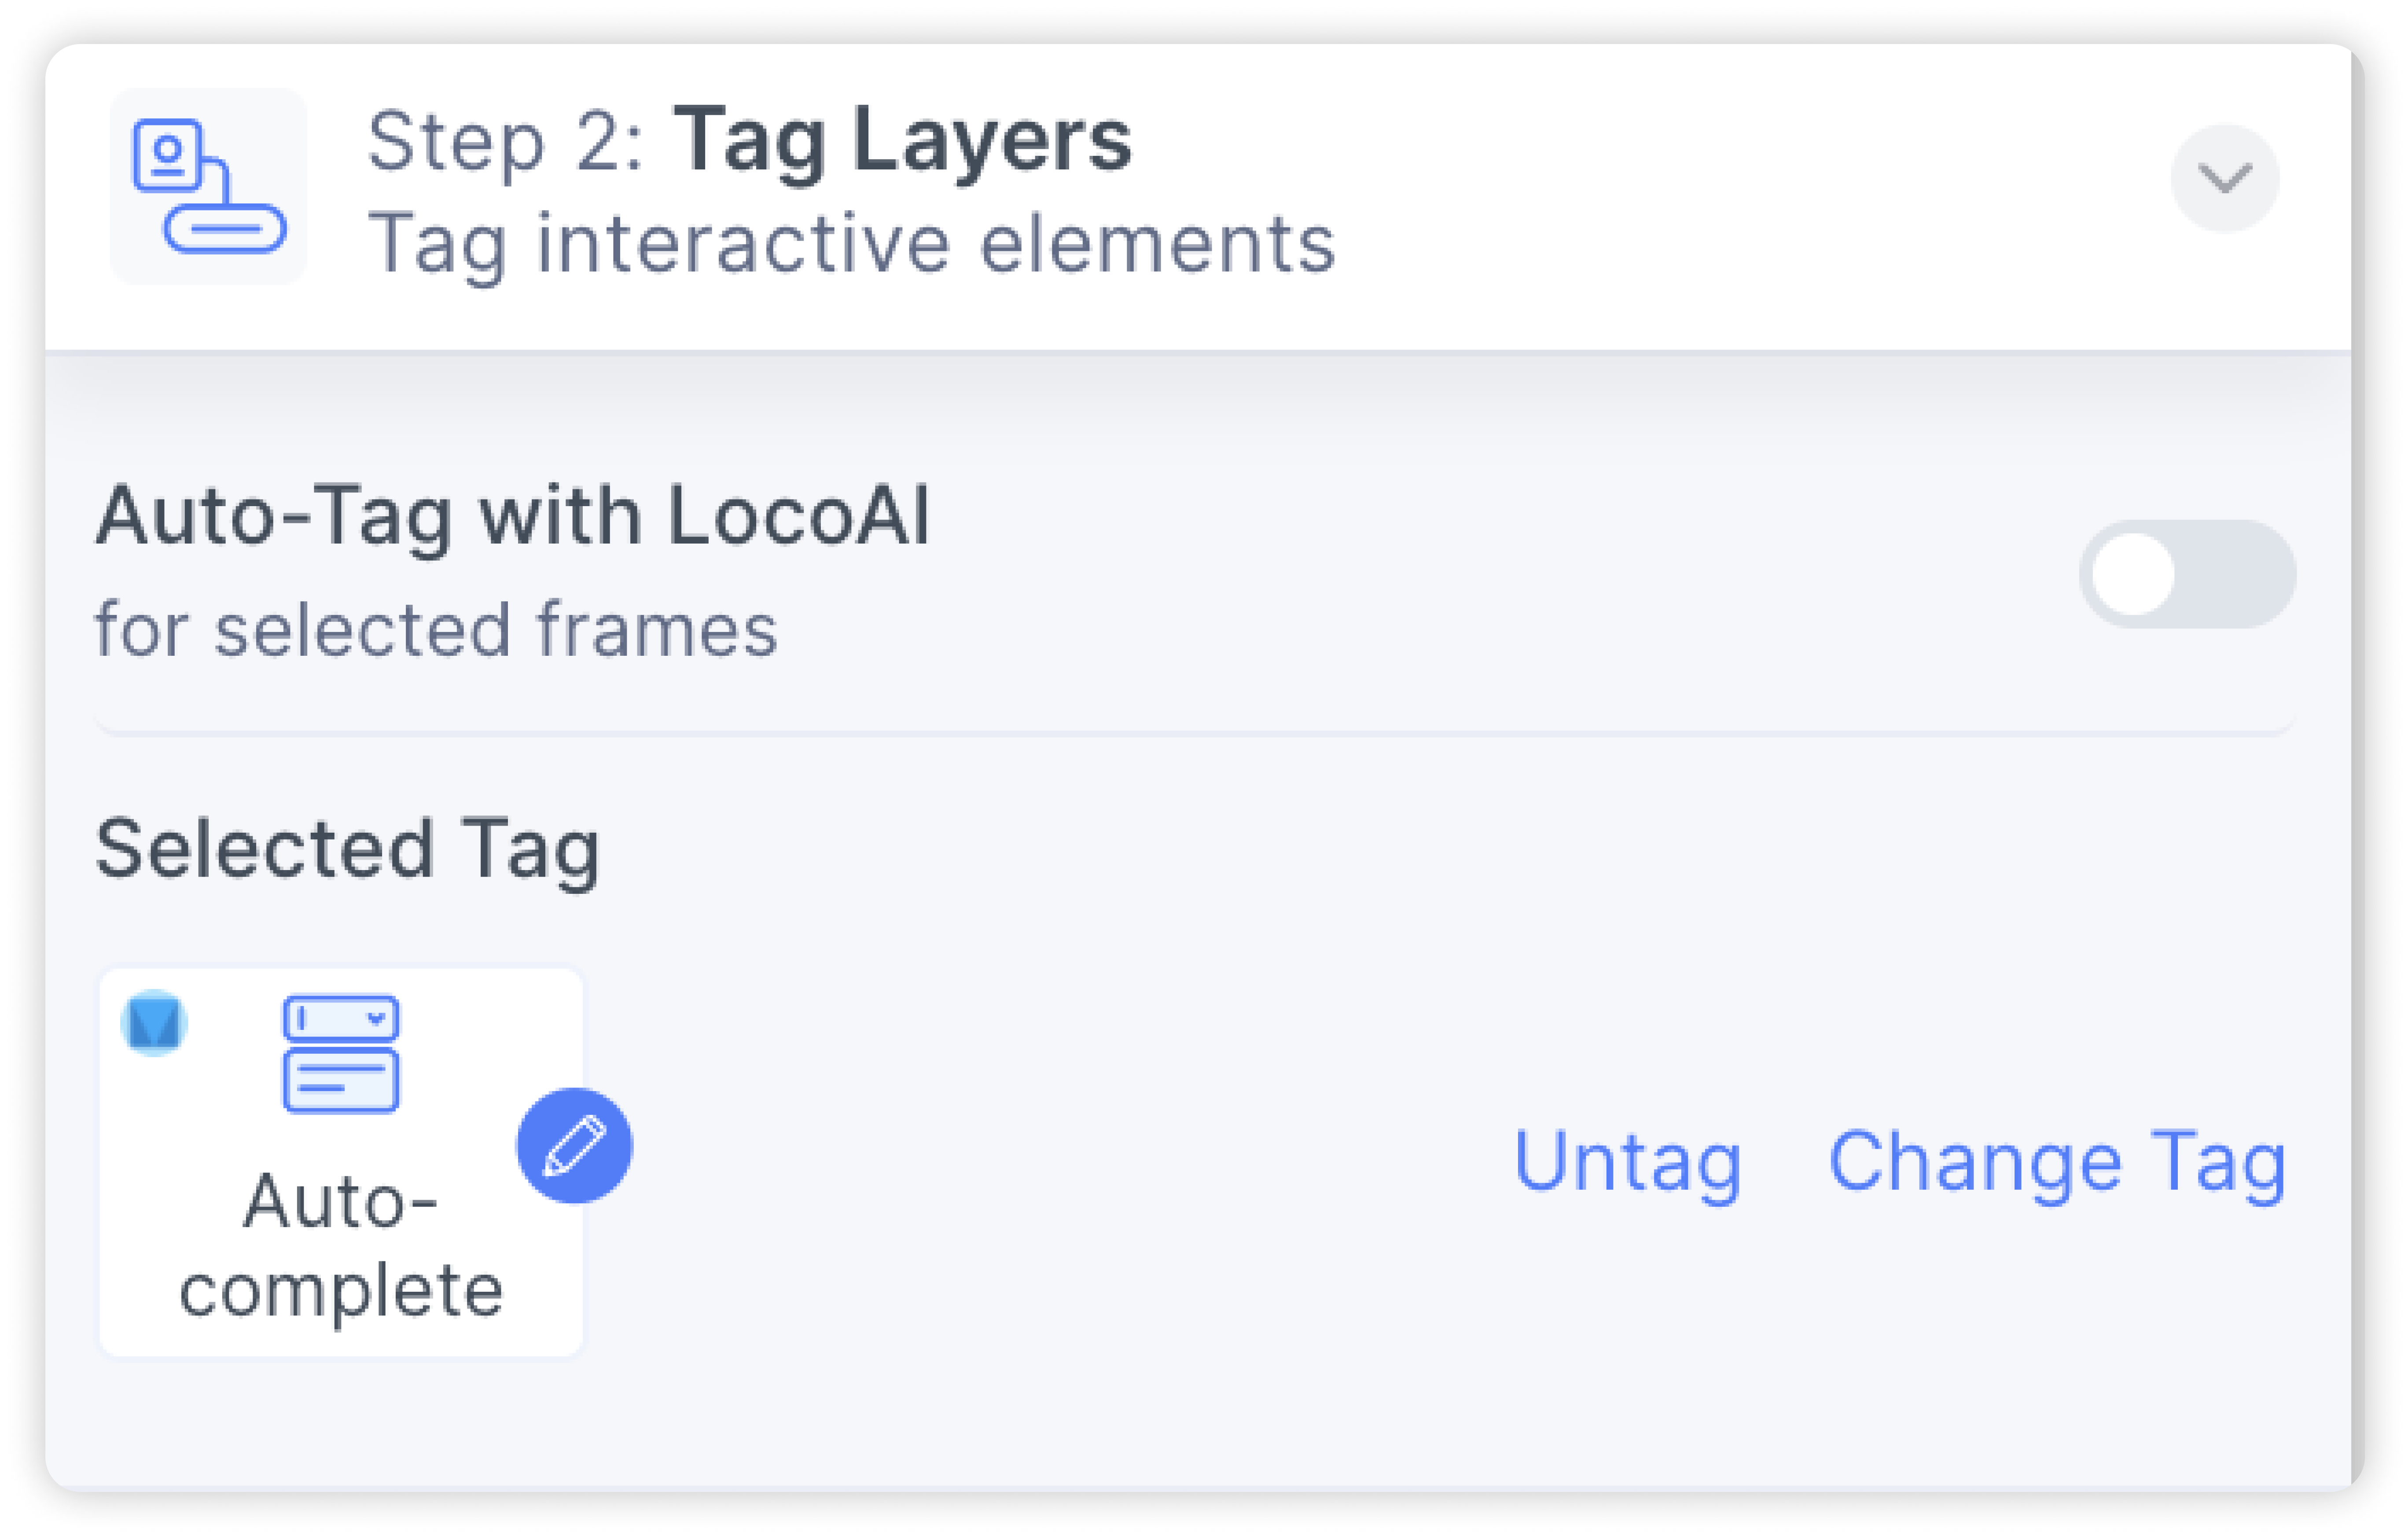Select the Auto-complete component icon
Viewport: 2408px width, 1536px height.
tap(341, 1053)
